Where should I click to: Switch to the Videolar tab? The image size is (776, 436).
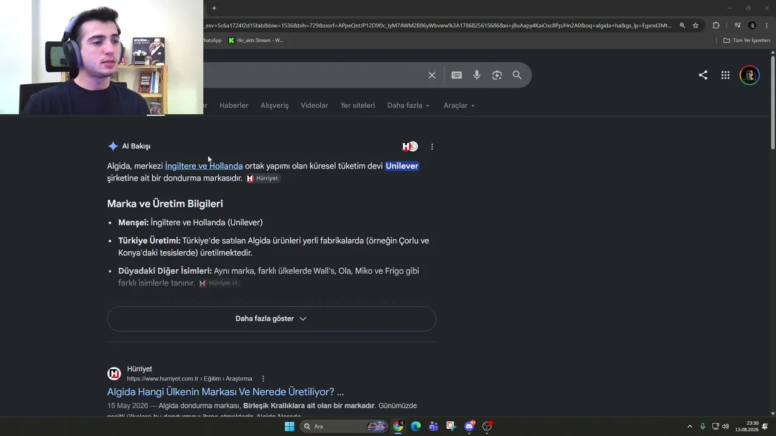pyautogui.click(x=314, y=105)
